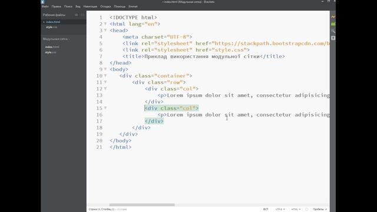This screenshot has width=377, height=212.
Task: Maximize the Brackets window
Action: point(329,1)
